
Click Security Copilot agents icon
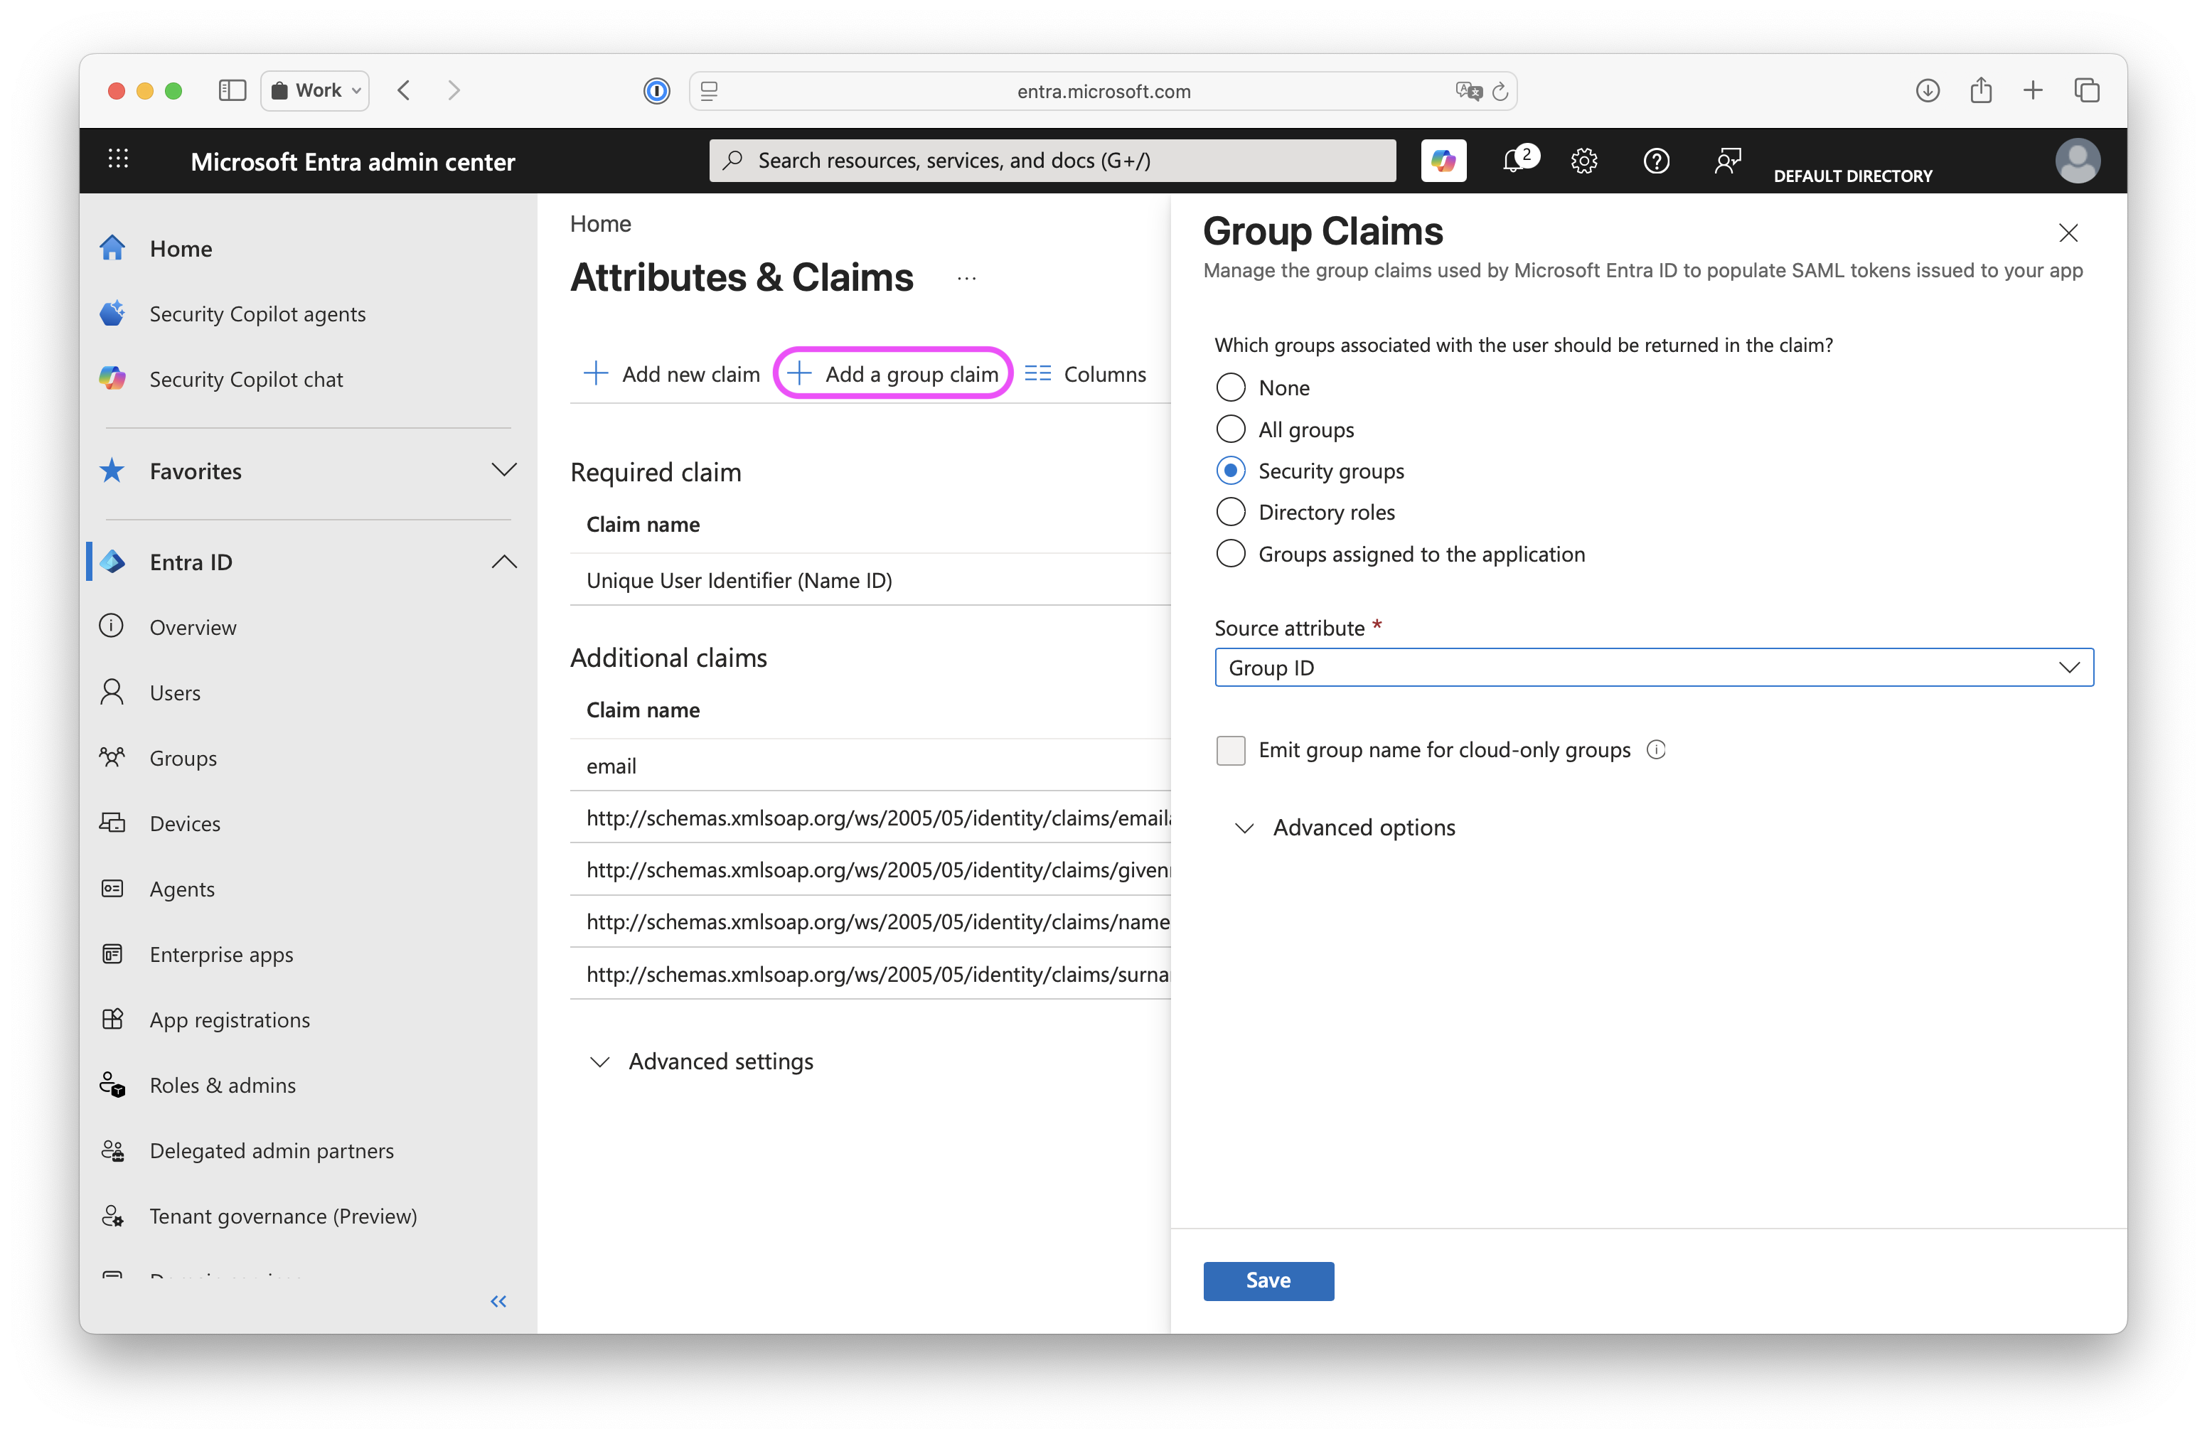coord(112,314)
